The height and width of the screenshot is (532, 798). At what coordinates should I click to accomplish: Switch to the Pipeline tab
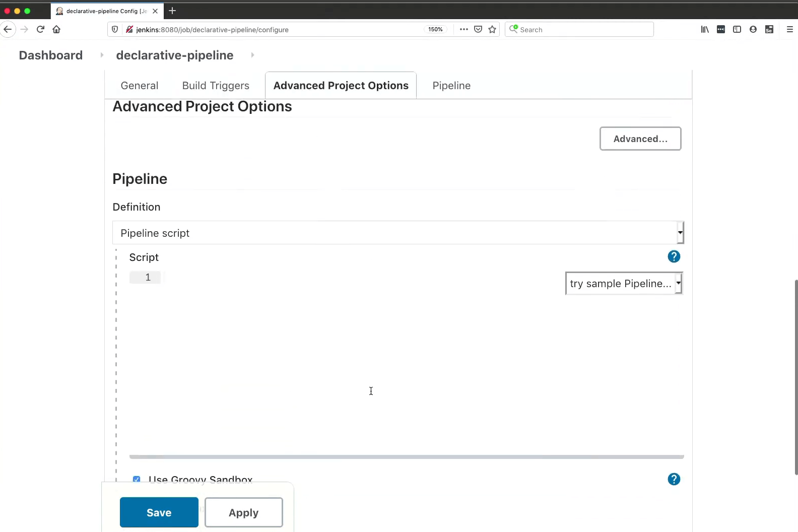[451, 86]
